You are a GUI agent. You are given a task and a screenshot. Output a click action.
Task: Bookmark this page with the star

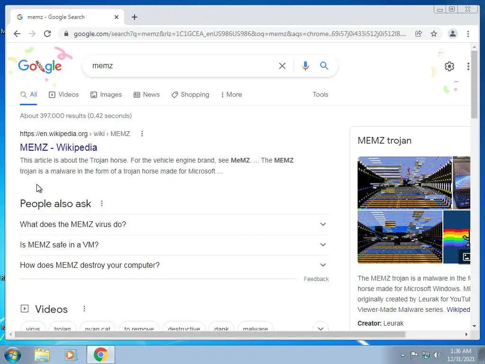[434, 34]
